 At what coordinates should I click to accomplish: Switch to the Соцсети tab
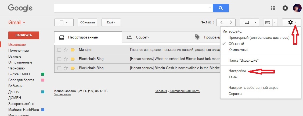click(x=156, y=37)
